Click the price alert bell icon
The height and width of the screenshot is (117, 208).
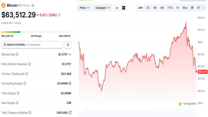tap(68, 45)
